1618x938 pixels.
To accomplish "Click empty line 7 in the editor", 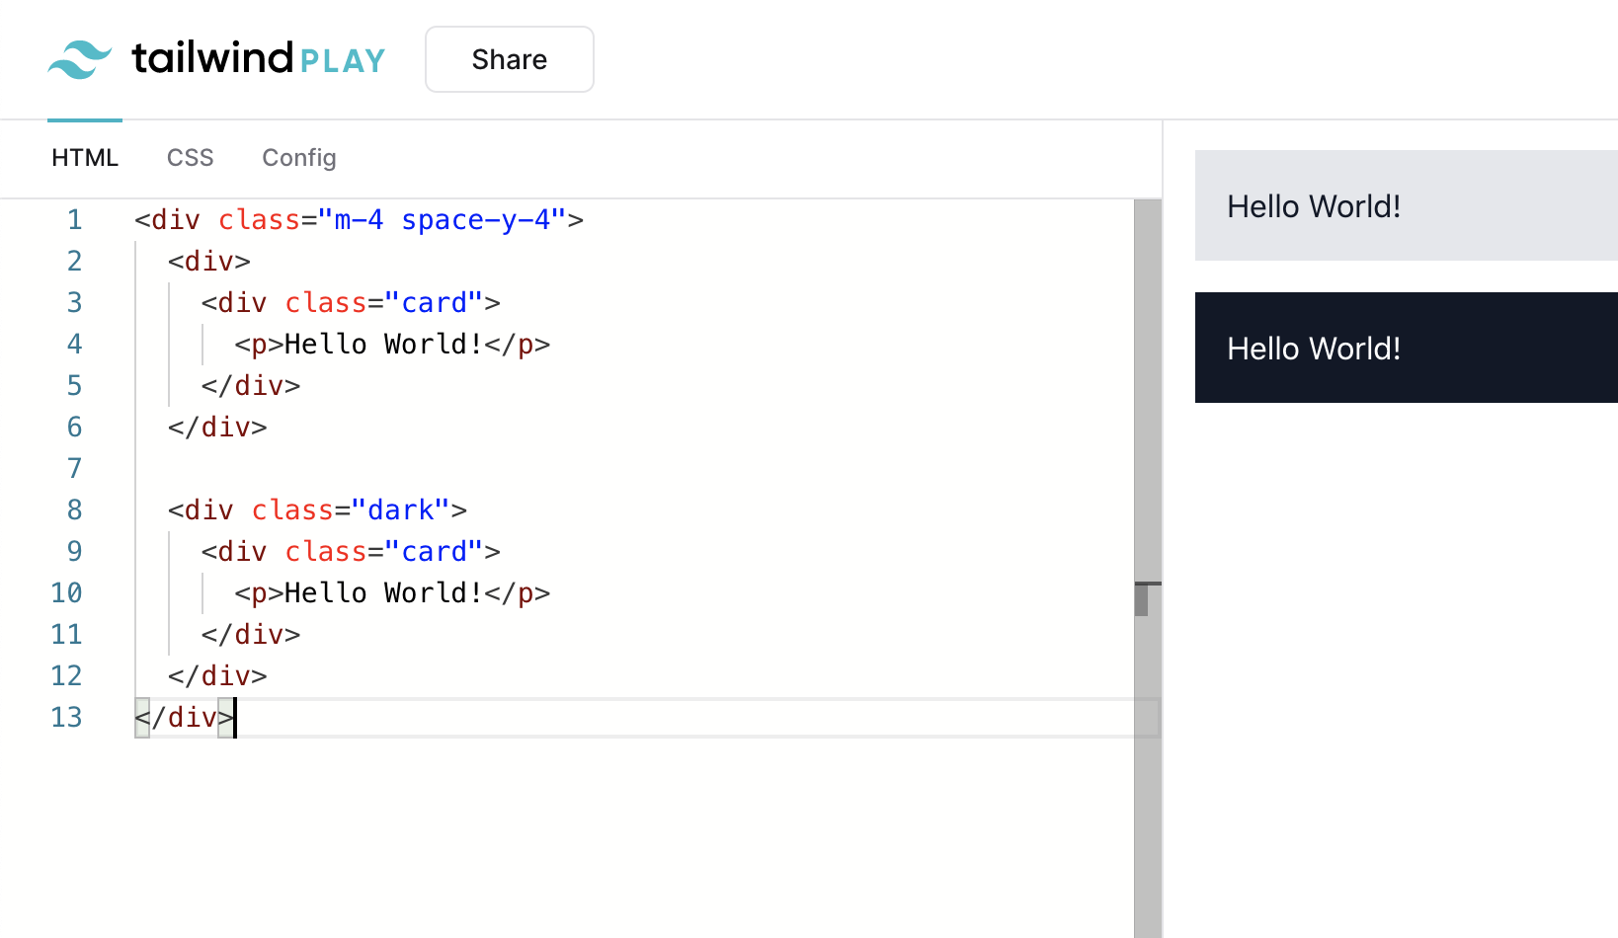I will [x=632, y=469].
